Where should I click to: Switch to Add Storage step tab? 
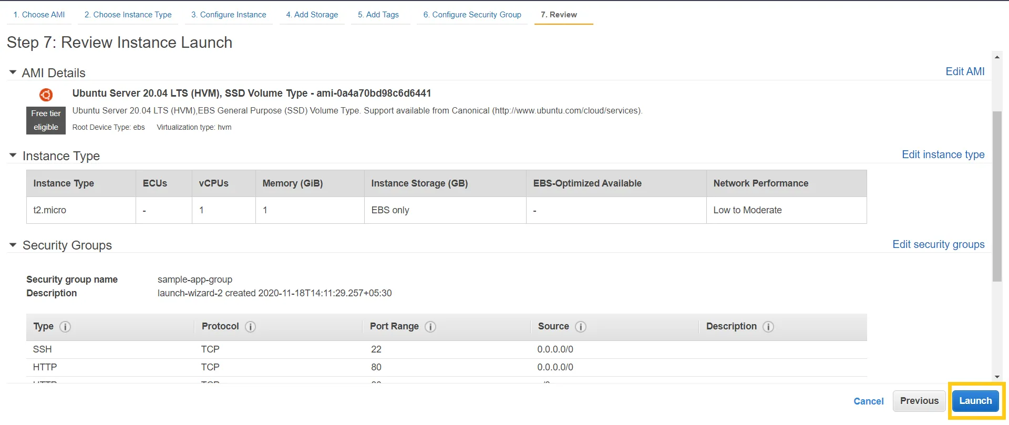(x=312, y=15)
